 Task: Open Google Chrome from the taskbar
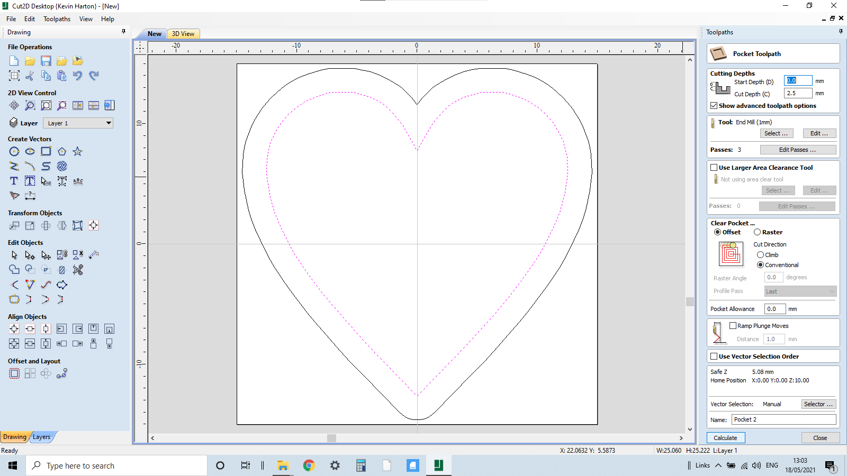pyautogui.click(x=309, y=465)
